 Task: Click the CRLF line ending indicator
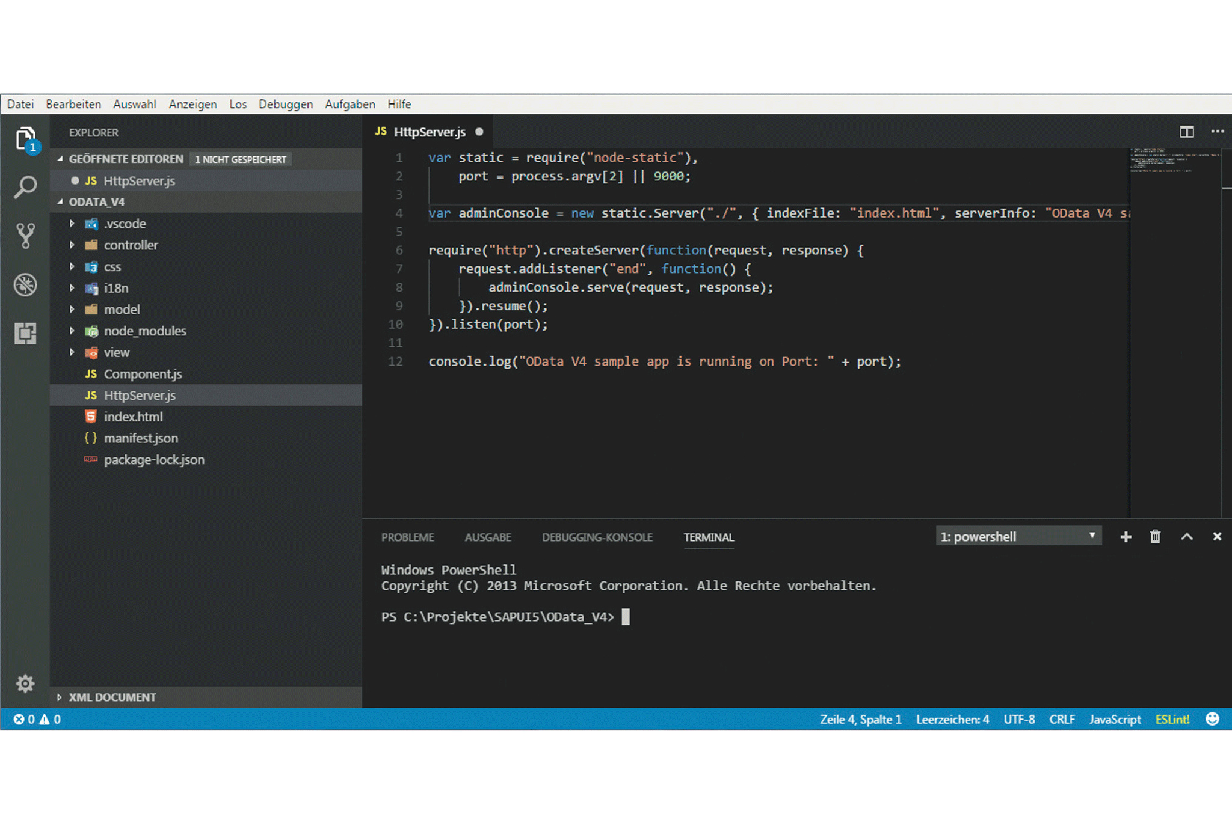point(1062,720)
